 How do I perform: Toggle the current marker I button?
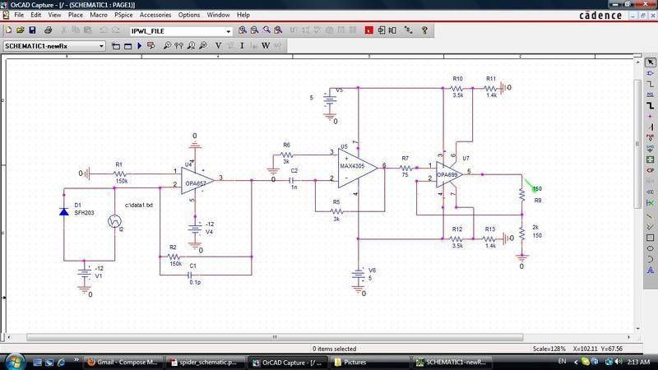242,46
